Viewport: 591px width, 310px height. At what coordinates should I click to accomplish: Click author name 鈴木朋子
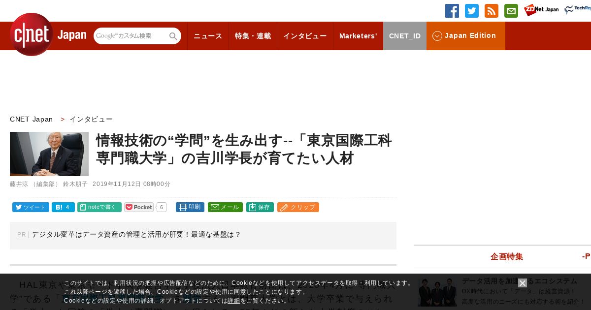[x=75, y=184]
